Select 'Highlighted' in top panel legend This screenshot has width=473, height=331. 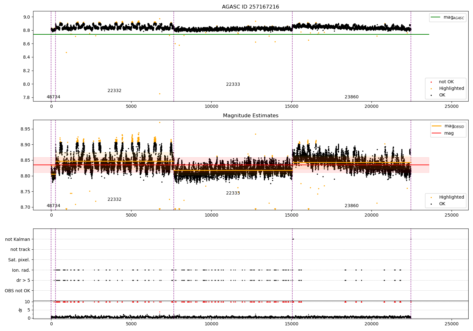coord(452,89)
